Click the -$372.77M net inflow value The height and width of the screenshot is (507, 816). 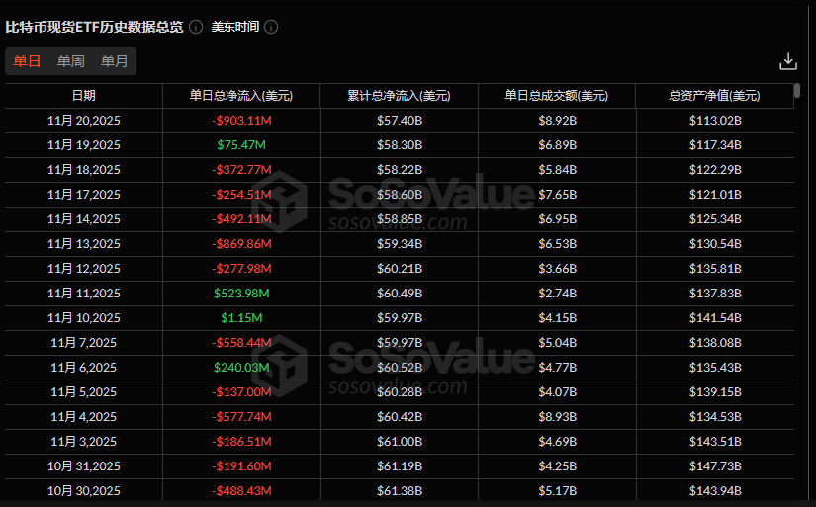(x=241, y=170)
